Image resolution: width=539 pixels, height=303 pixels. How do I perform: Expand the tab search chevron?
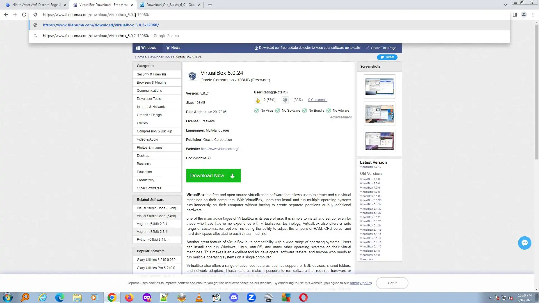[505, 5]
